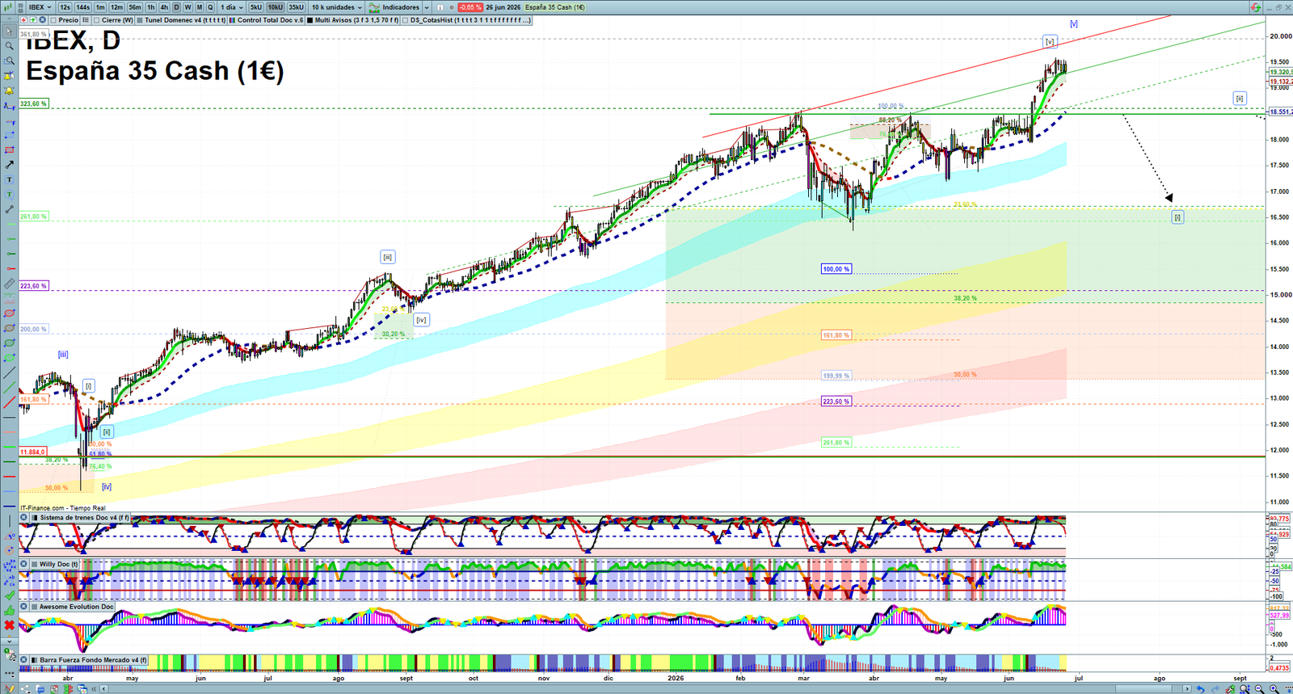The height and width of the screenshot is (694, 1293).
Task: Expand the Indicadores dropdown arrow
Action: 427,7
